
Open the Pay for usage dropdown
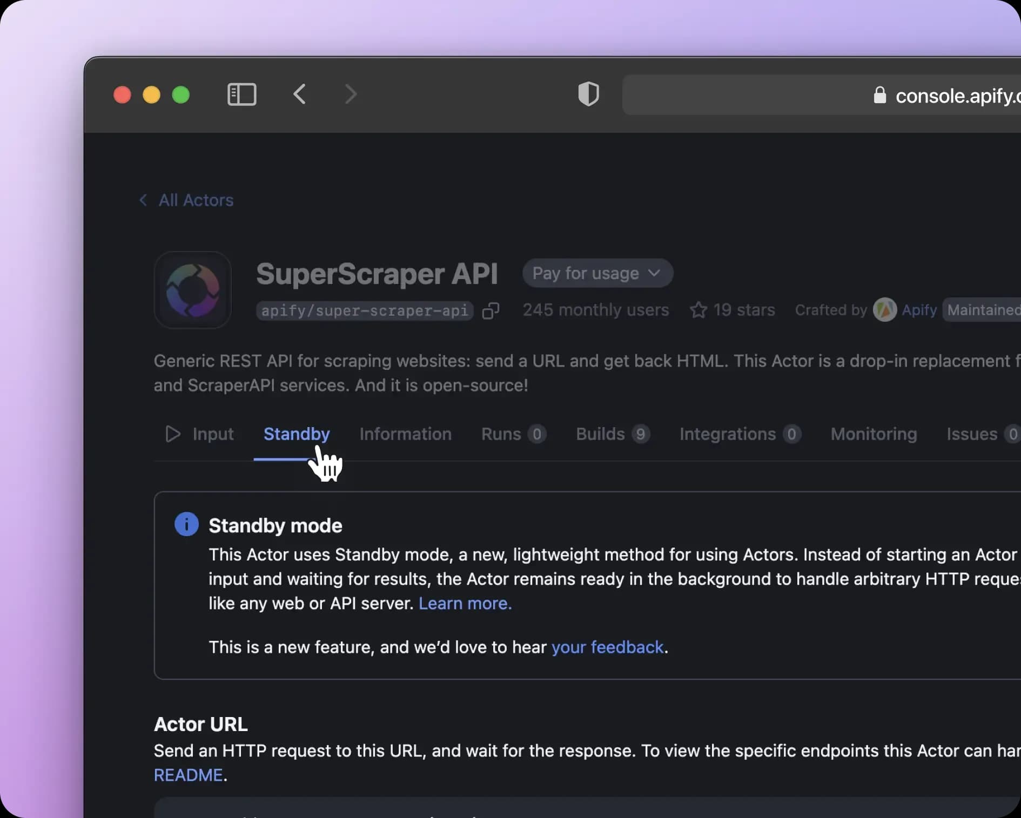tap(597, 273)
